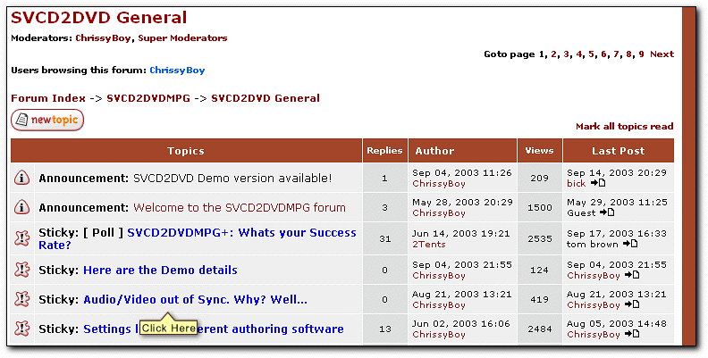708x358 pixels.
Task: Navigate to Forum Index breadcrumb
Action: (48, 98)
